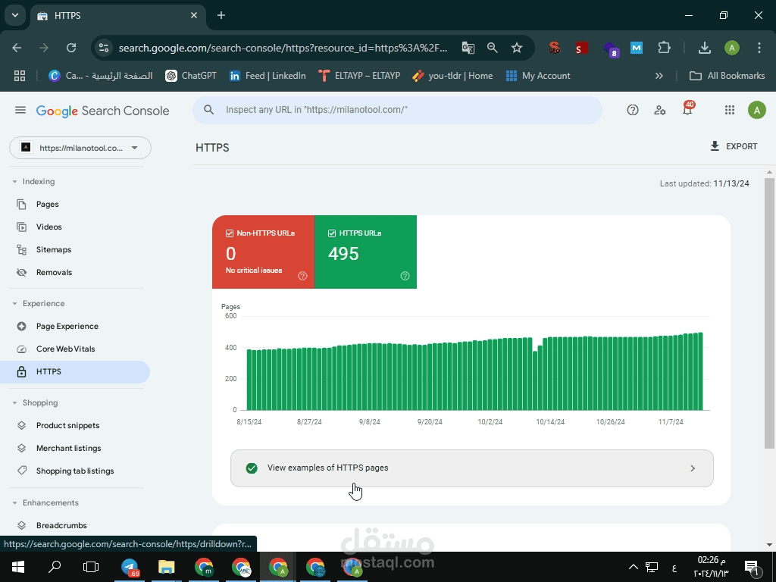The width and height of the screenshot is (776, 582).
Task: Click the help icon on Non-HTTPS URLs card
Action: point(302,276)
